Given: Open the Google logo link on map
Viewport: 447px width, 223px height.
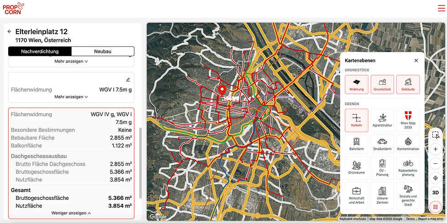Looking at the screenshot, I should (x=158, y=217).
